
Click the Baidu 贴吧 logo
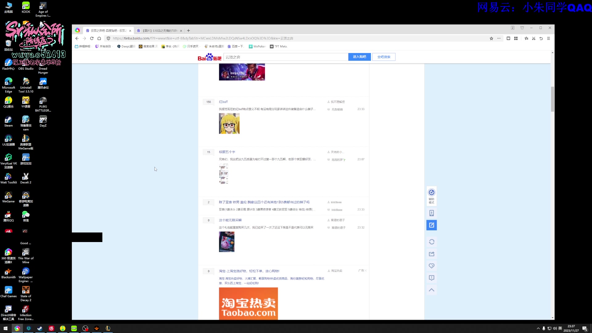(x=209, y=57)
